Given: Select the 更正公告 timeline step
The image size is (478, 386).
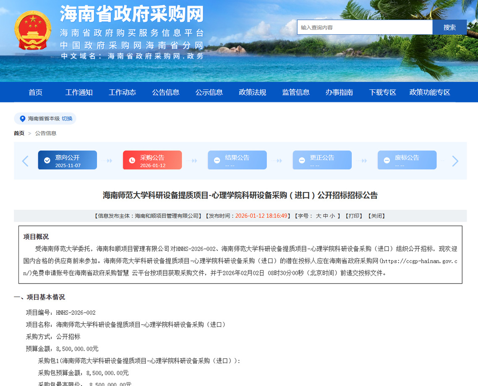Looking at the screenshot, I should pos(322,160).
